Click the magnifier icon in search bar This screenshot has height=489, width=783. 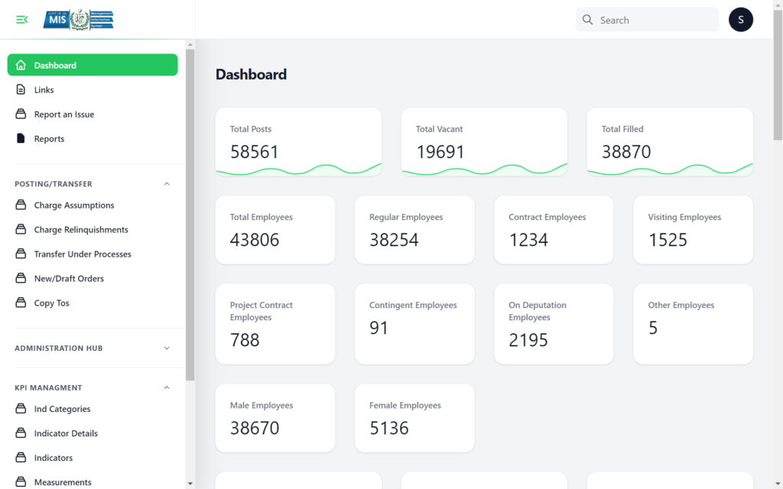[x=587, y=20]
